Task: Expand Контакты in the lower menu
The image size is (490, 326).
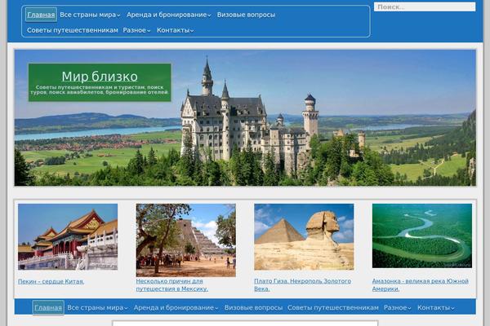Action: tap(436, 307)
